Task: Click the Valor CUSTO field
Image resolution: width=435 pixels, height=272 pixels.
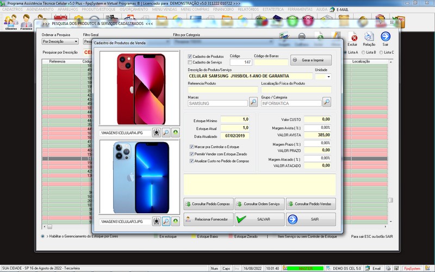Action: (318, 119)
